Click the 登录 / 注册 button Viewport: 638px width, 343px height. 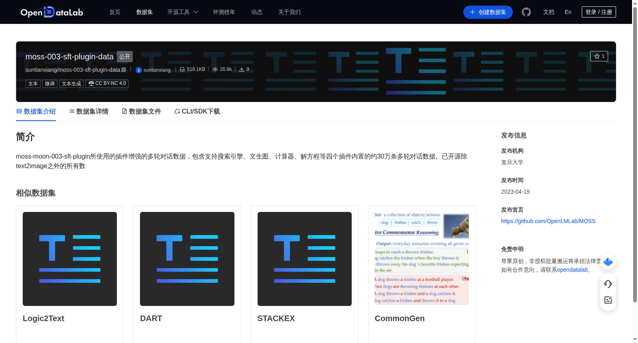tap(599, 12)
